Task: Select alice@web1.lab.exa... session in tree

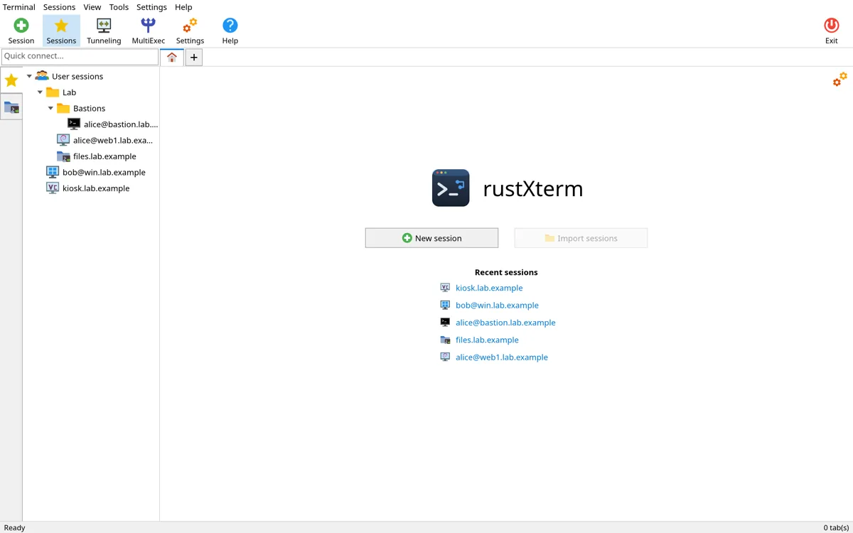Action: [x=113, y=140]
